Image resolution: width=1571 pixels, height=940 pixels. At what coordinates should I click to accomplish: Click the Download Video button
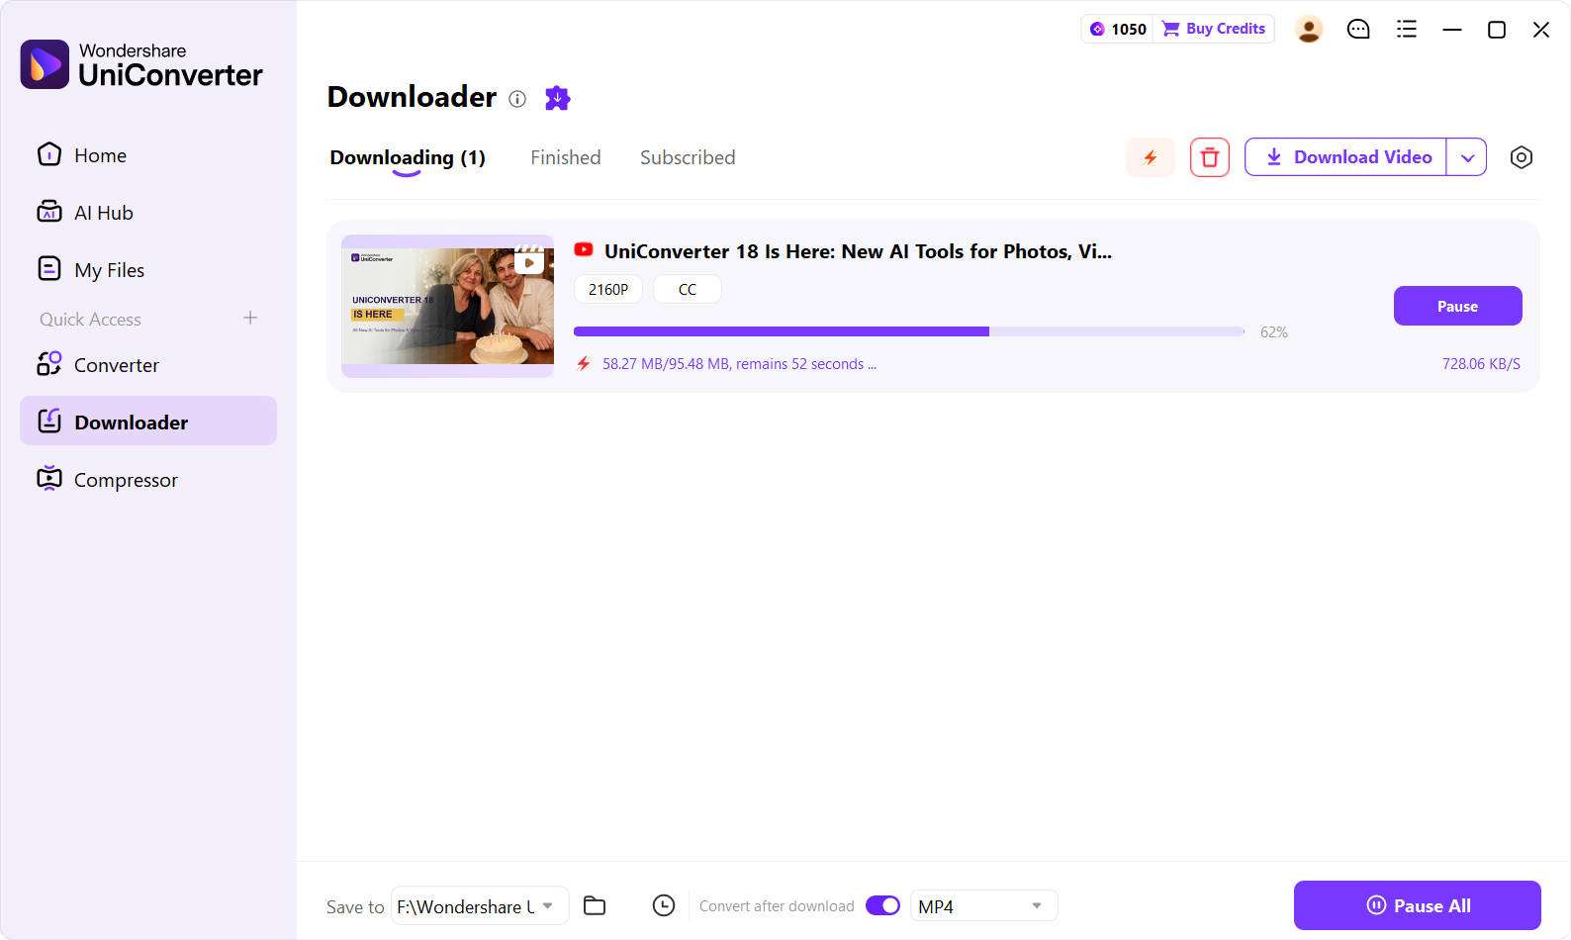pyautogui.click(x=1346, y=157)
